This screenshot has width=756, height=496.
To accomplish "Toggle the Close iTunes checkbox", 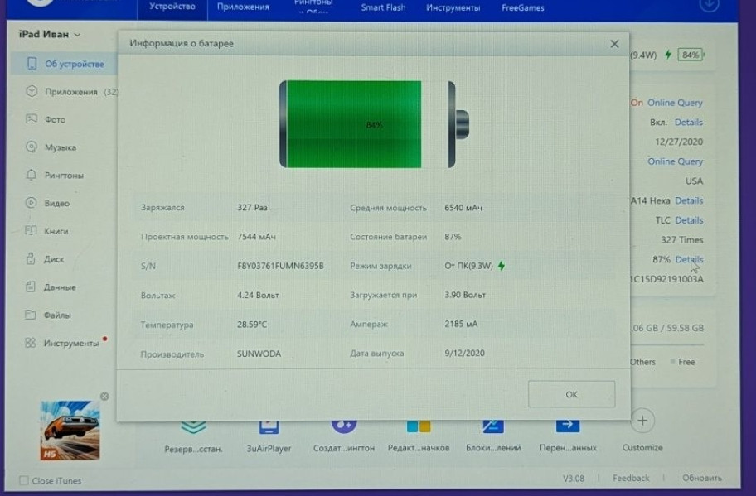I will pyautogui.click(x=23, y=480).
